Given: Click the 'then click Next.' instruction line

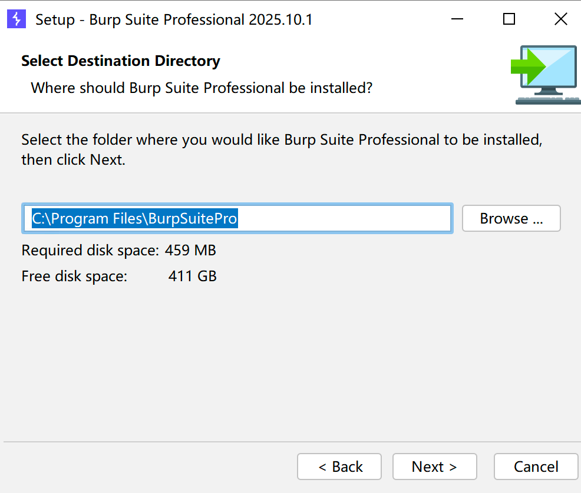Looking at the screenshot, I should pos(74,159).
